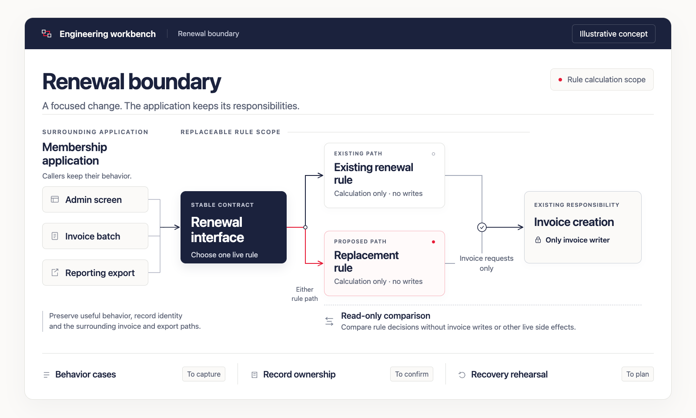Screen dimensions: 696x418
Task: Click the Invoice batch document icon
Action: [x=55, y=236]
